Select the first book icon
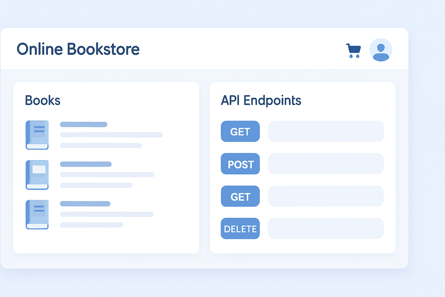Viewport: 445px width, 297px height. (x=37, y=135)
